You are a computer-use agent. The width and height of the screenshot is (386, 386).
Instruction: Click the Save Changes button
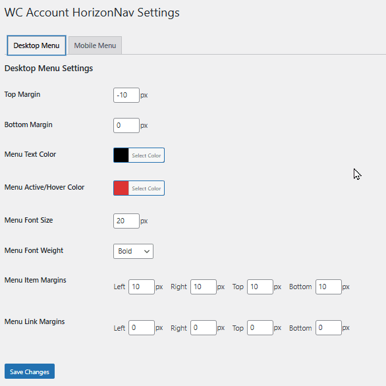30,372
